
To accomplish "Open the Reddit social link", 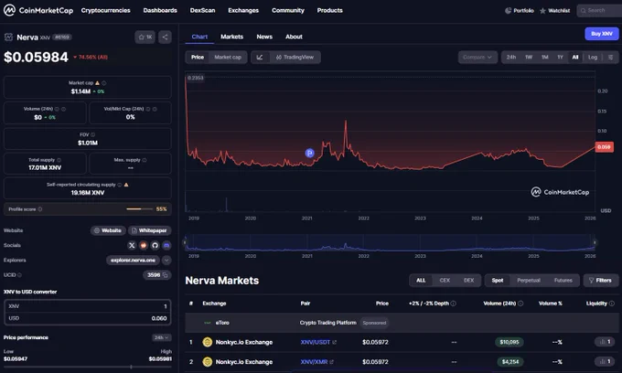I will coord(144,245).
